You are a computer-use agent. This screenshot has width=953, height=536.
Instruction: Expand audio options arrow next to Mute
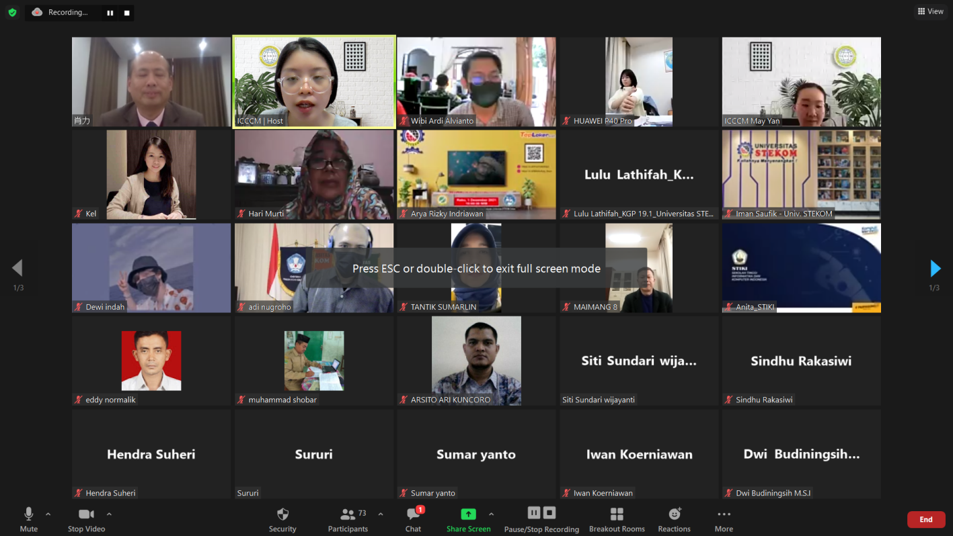48,514
